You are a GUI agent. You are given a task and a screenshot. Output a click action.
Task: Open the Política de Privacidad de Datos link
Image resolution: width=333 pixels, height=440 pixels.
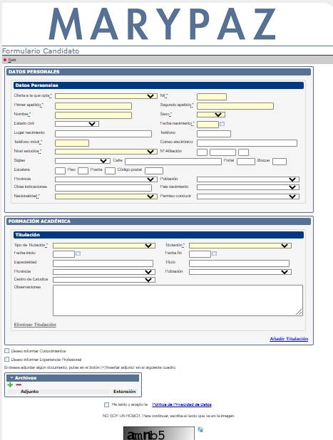(182, 404)
